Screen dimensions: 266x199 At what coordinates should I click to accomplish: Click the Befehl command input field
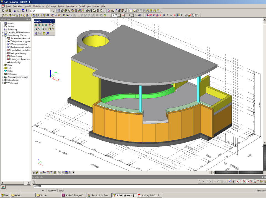click(x=111, y=186)
